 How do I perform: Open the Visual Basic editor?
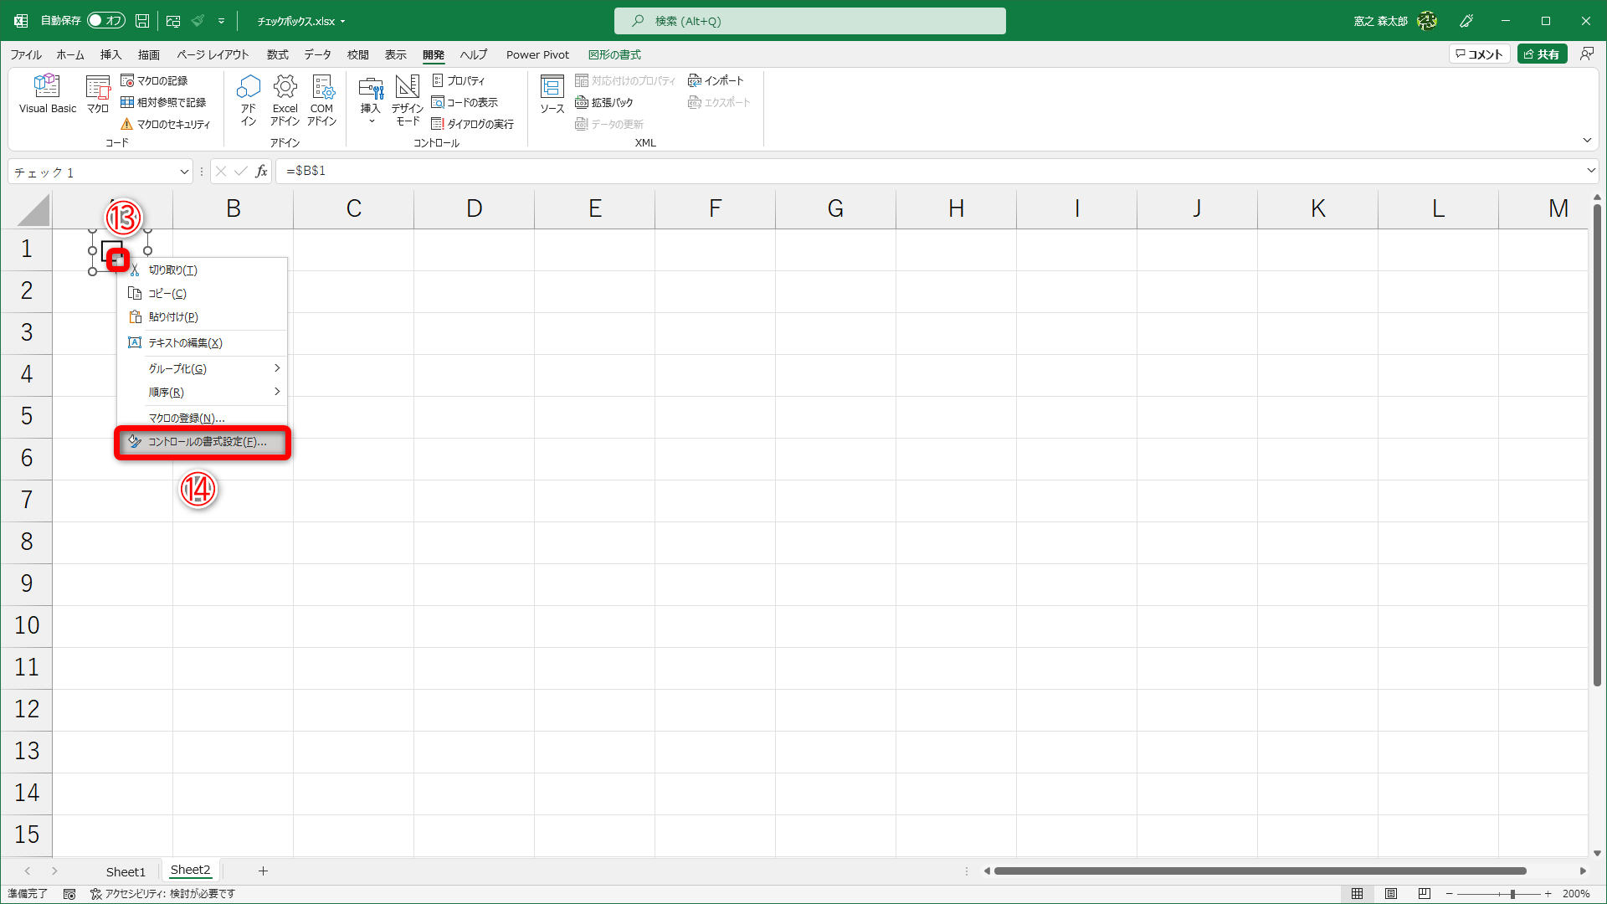(x=47, y=95)
